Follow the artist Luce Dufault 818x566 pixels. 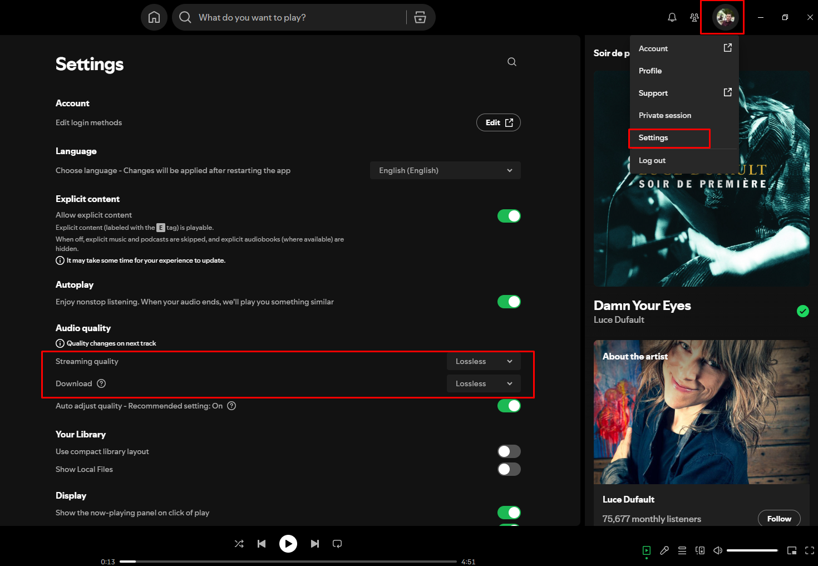pyautogui.click(x=778, y=519)
